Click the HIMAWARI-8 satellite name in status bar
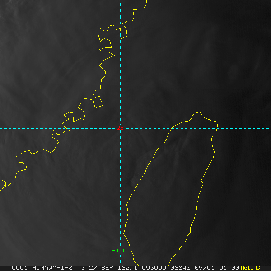The image size is (271, 271). click(52, 268)
